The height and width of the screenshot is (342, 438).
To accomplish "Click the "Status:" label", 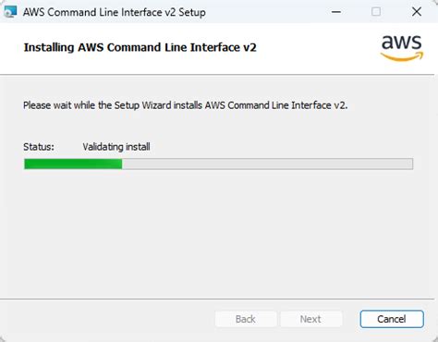I will [39, 147].
